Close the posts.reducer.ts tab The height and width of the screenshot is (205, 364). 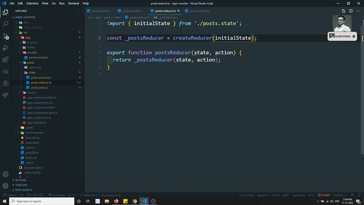tap(179, 11)
